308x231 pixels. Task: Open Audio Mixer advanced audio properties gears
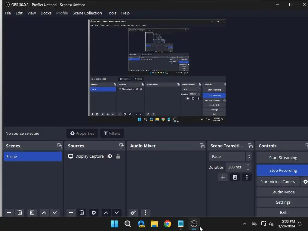coord(133,213)
